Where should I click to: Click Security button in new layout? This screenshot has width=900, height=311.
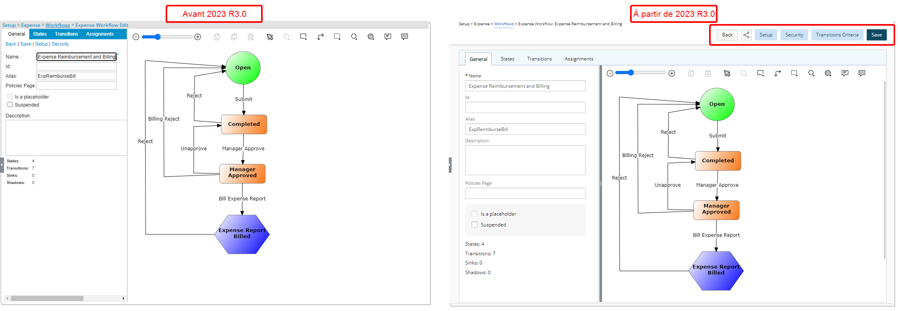click(794, 35)
